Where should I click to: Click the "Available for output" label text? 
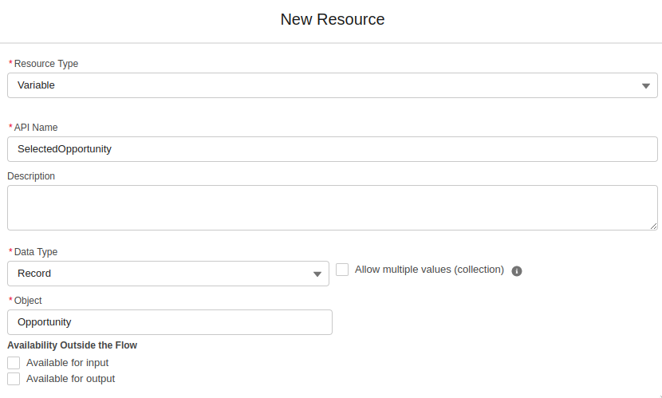tap(70, 379)
